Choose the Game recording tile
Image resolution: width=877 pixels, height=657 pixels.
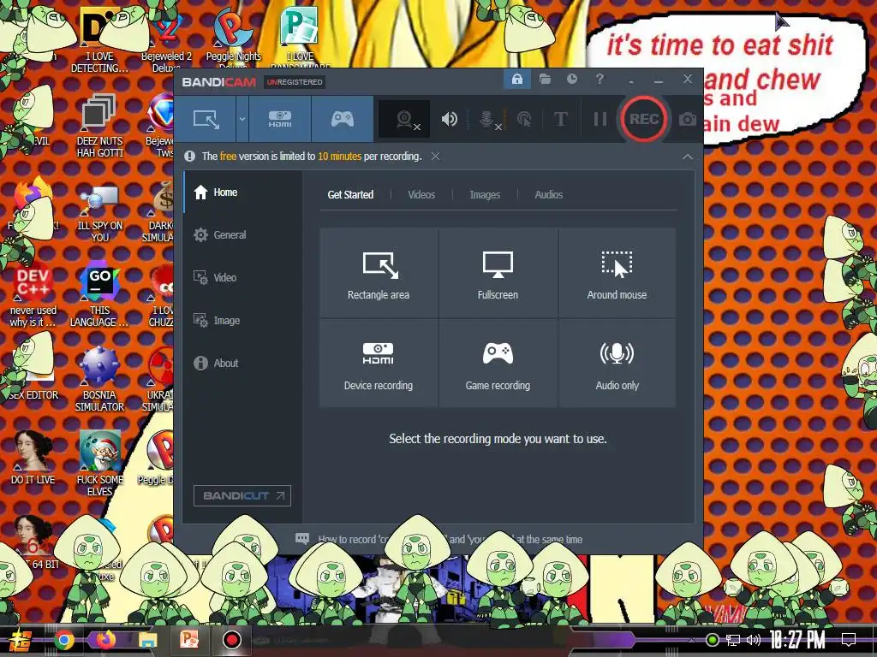(498, 363)
